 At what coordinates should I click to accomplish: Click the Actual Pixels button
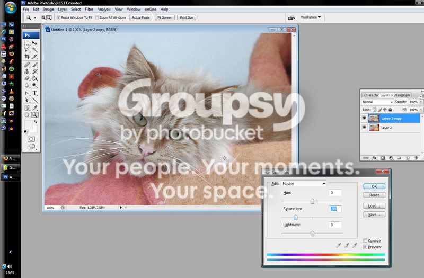(140, 17)
